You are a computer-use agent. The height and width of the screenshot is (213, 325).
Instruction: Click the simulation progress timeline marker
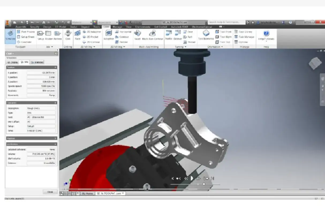click(147, 189)
